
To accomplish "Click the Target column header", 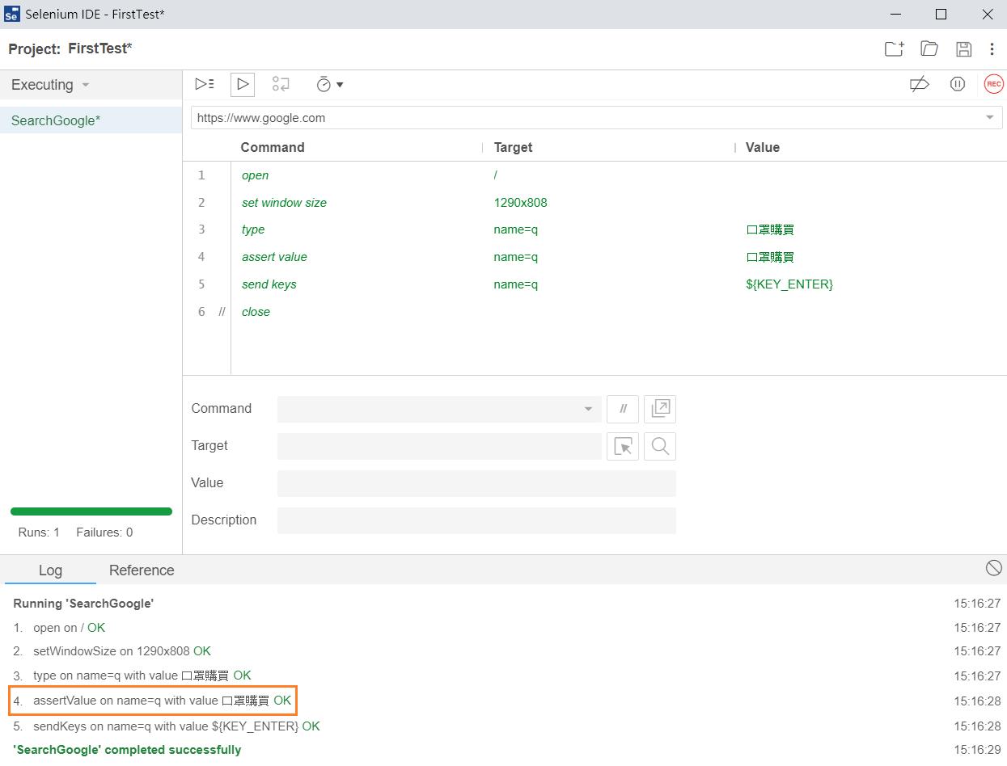I will [x=513, y=147].
